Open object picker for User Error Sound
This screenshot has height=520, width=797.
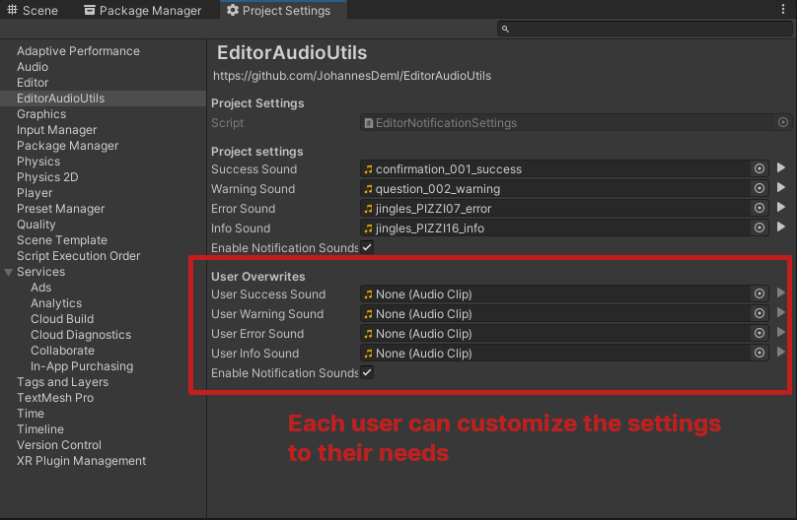pos(760,333)
